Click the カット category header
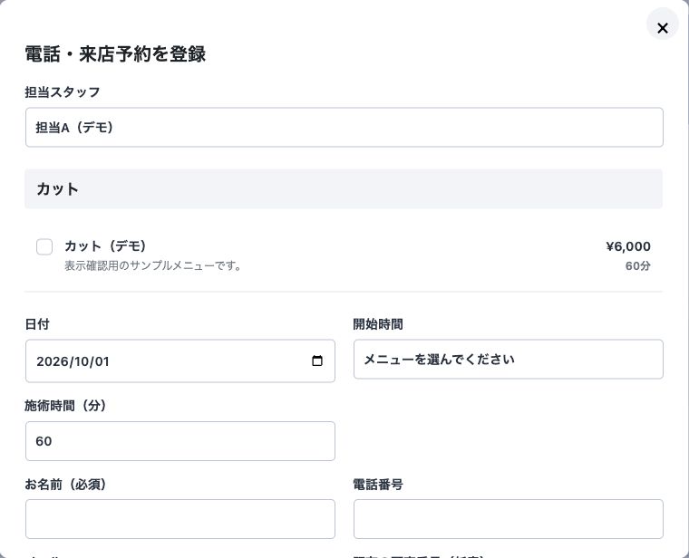The height and width of the screenshot is (558, 689). click(344, 188)
